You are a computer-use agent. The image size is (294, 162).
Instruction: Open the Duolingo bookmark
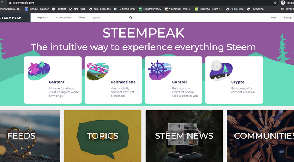[x=208, y=9]
